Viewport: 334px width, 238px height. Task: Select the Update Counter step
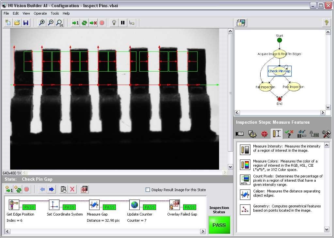135,205
